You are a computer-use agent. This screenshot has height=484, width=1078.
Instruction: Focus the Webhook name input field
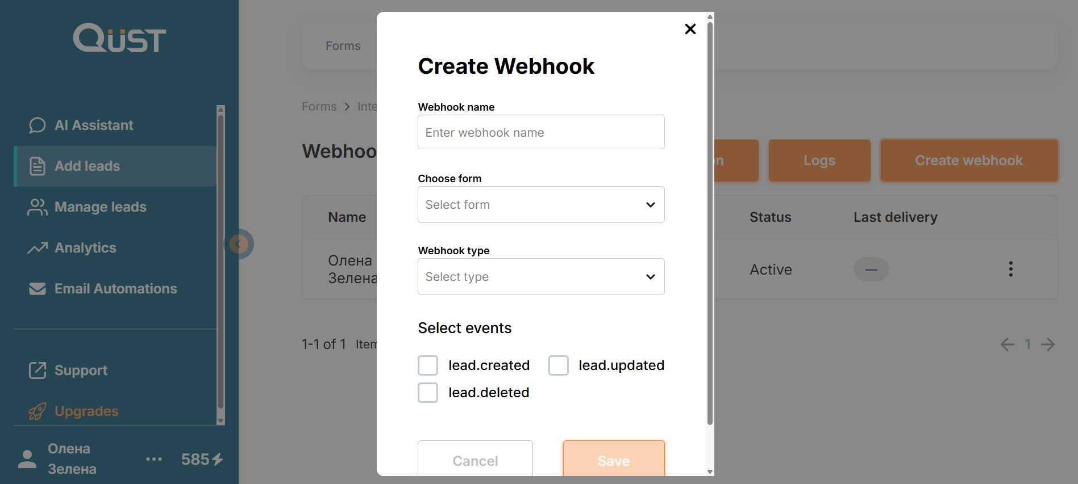click(x=541, y=132)
